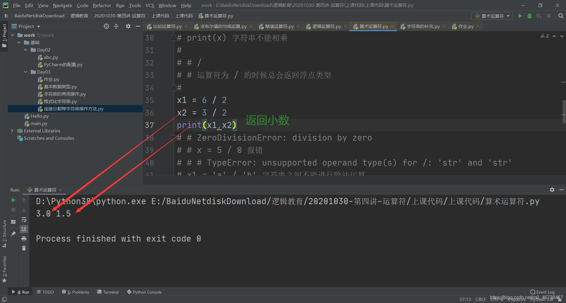Rerun program with green arrow in Run panel
Screen dimensions: 566x303
point(13,200)
